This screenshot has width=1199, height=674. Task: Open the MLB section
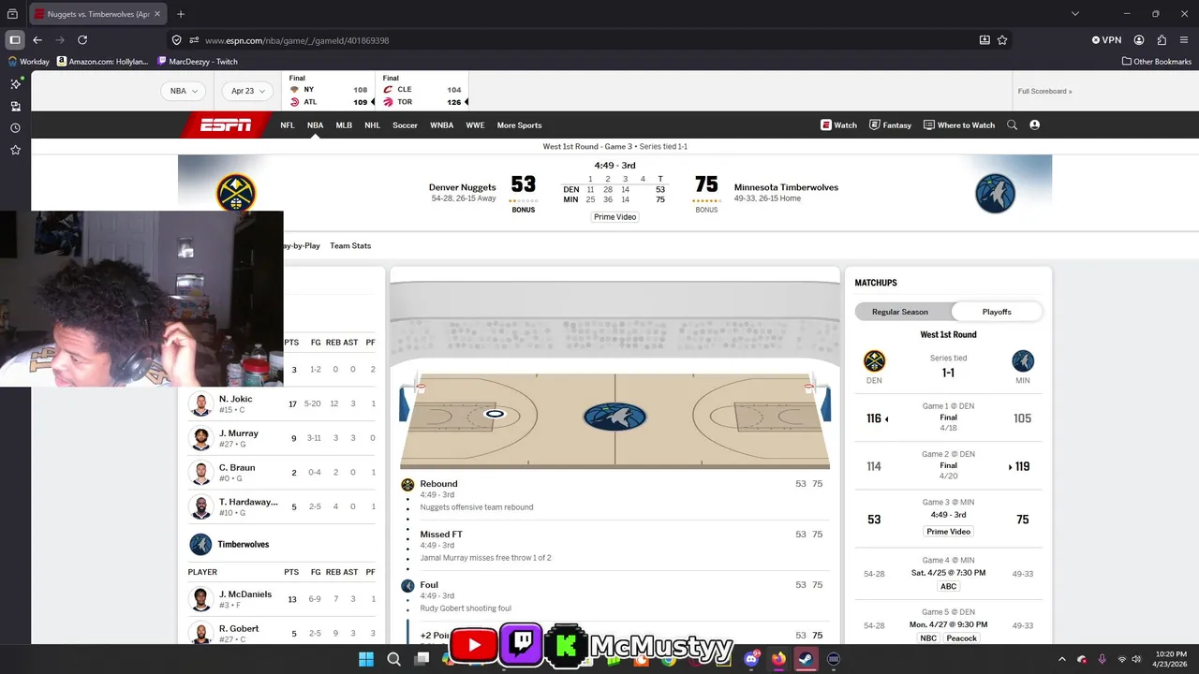point(344,125)
